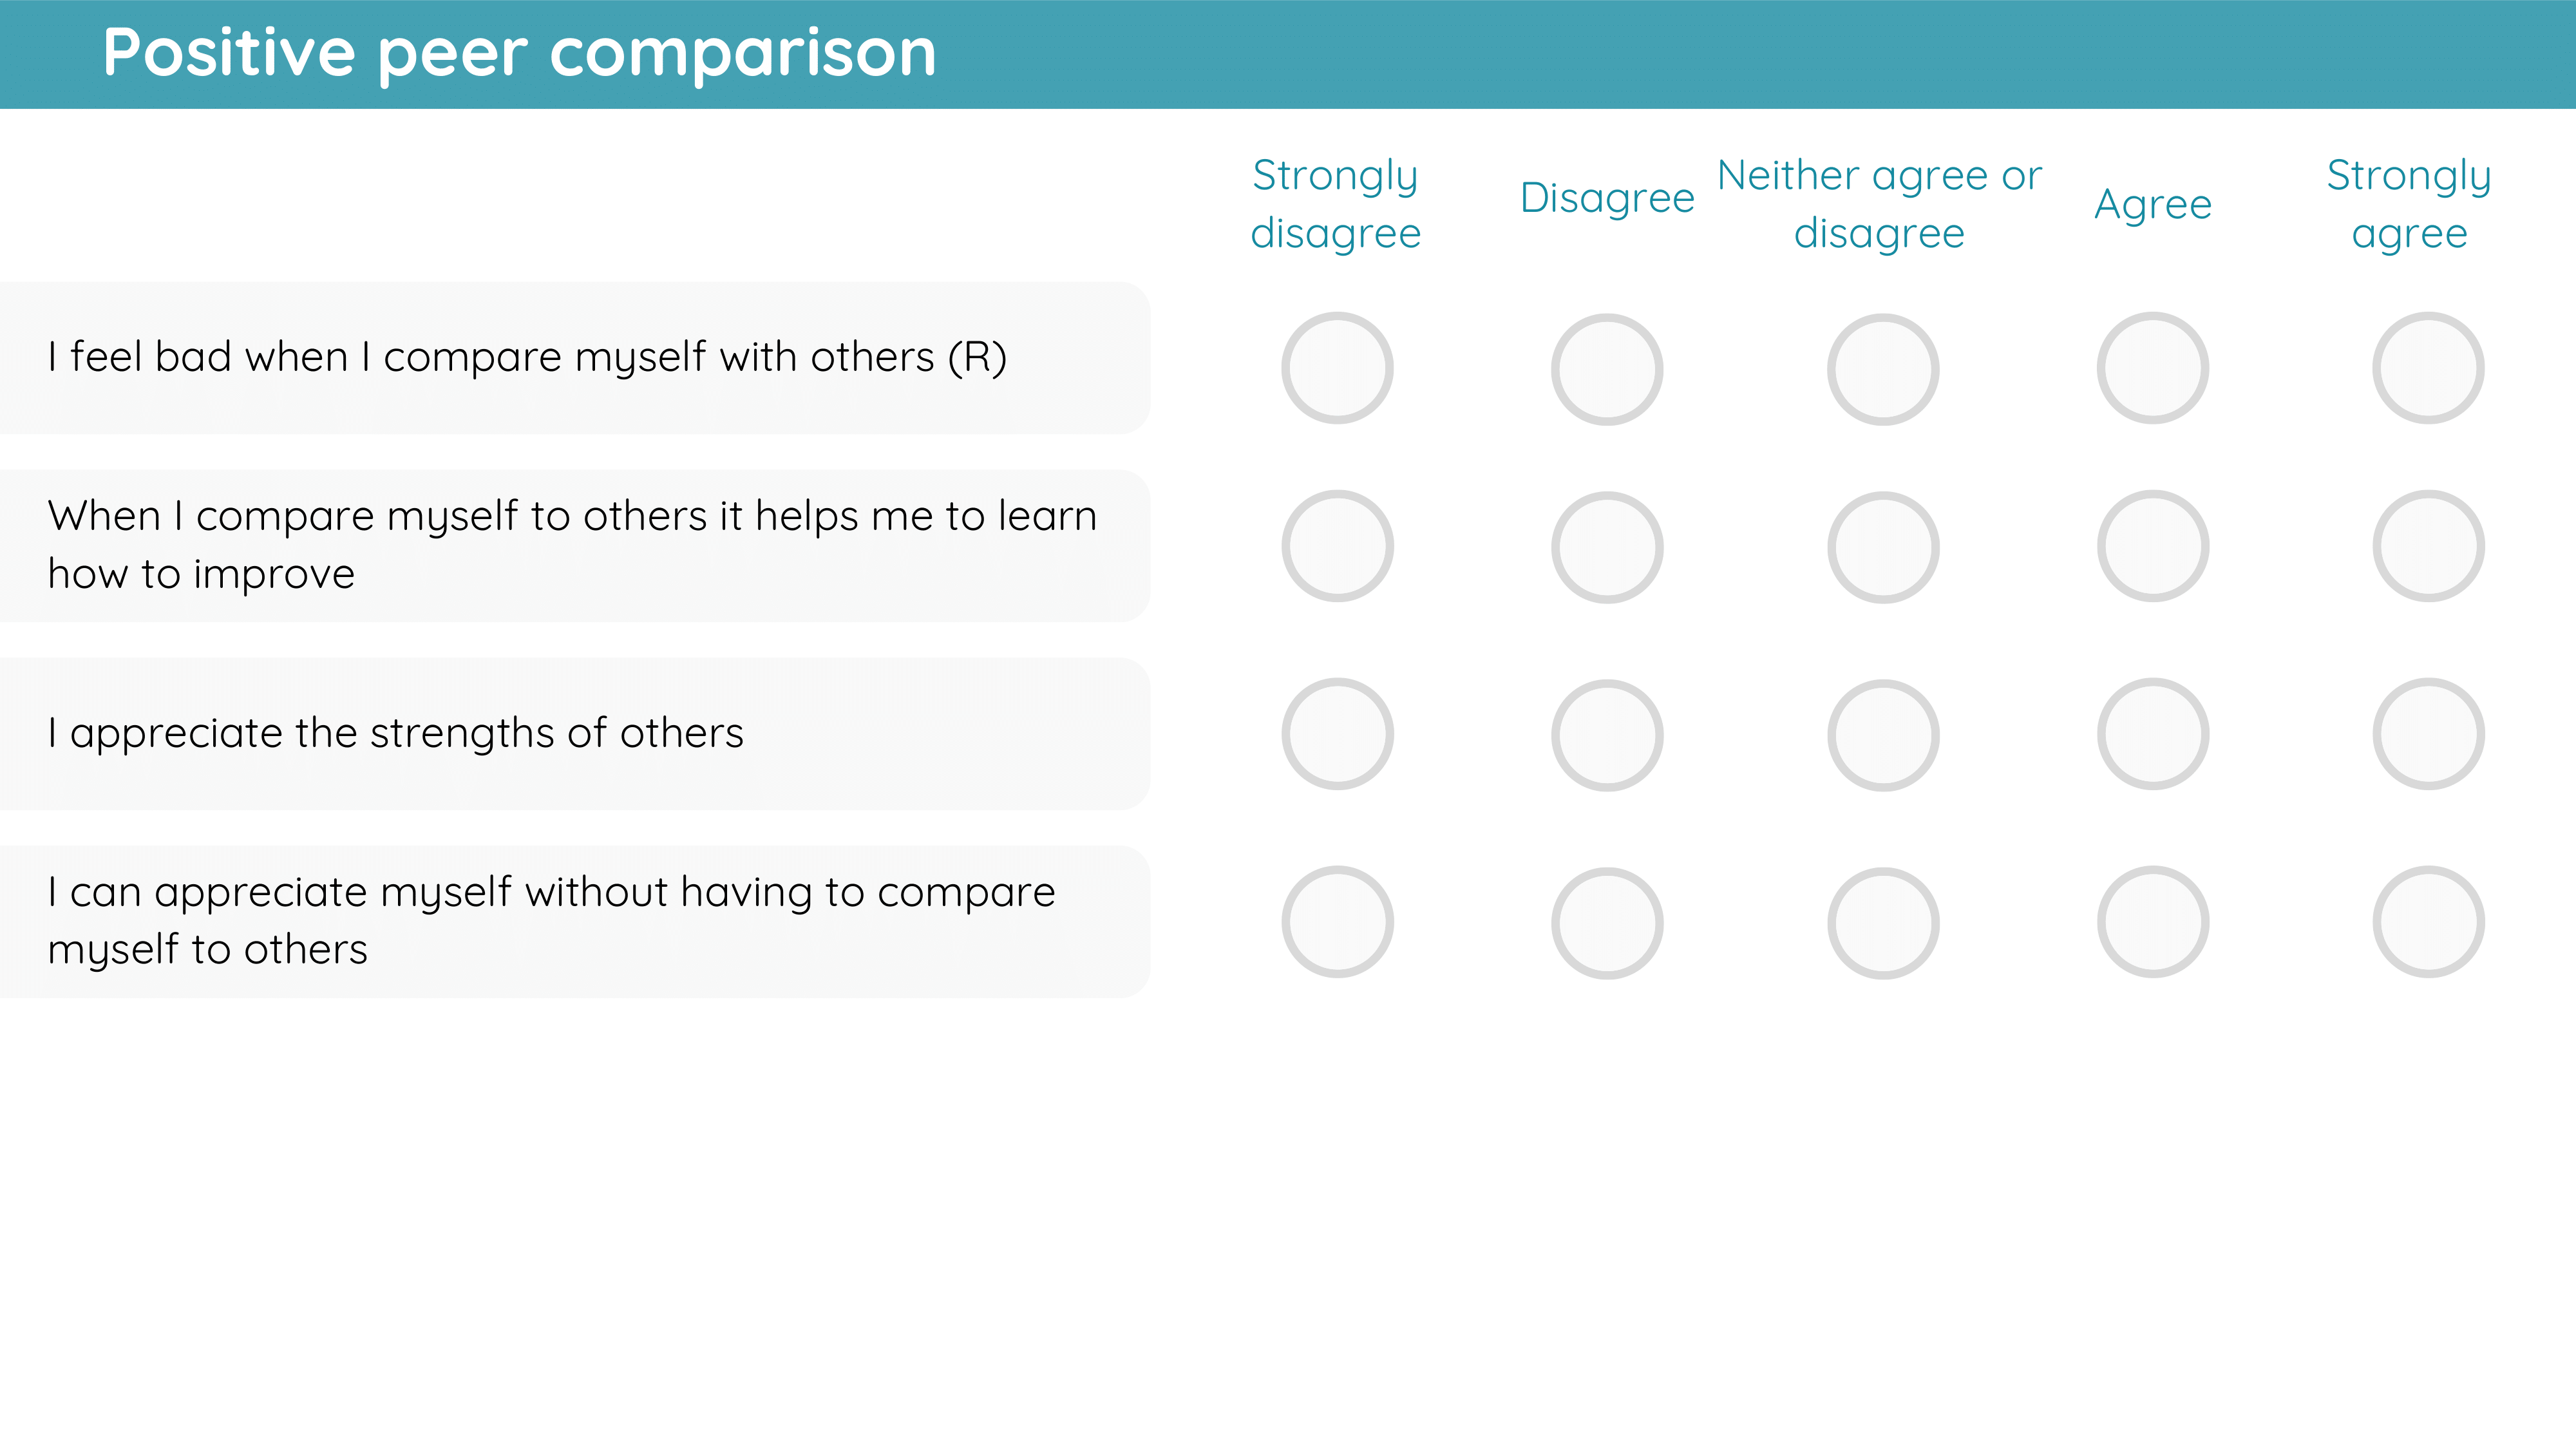The height and width of the screenshot is (1449, 2576).
Task: Mark Strongly agree for 'how to improve' statement
Action: pyautogui.click(x=2428, y=546)
